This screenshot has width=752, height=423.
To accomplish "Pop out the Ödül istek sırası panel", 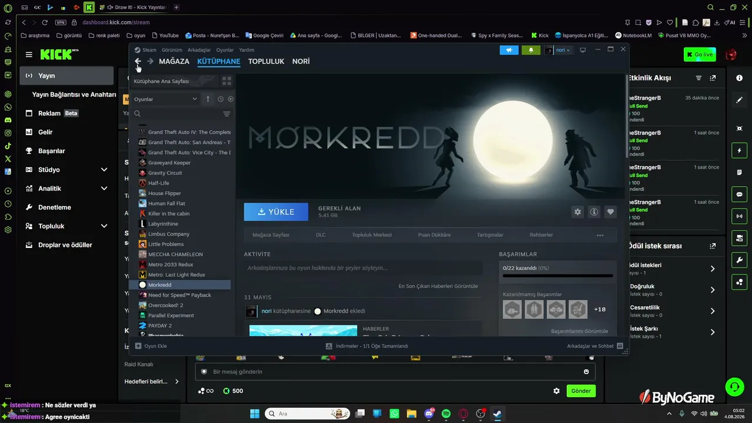I will [x=713, y=246].
